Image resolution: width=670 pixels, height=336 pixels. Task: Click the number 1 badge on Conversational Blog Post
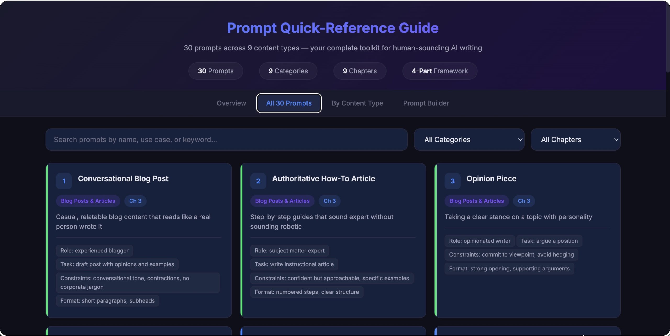tap(64, 181)
